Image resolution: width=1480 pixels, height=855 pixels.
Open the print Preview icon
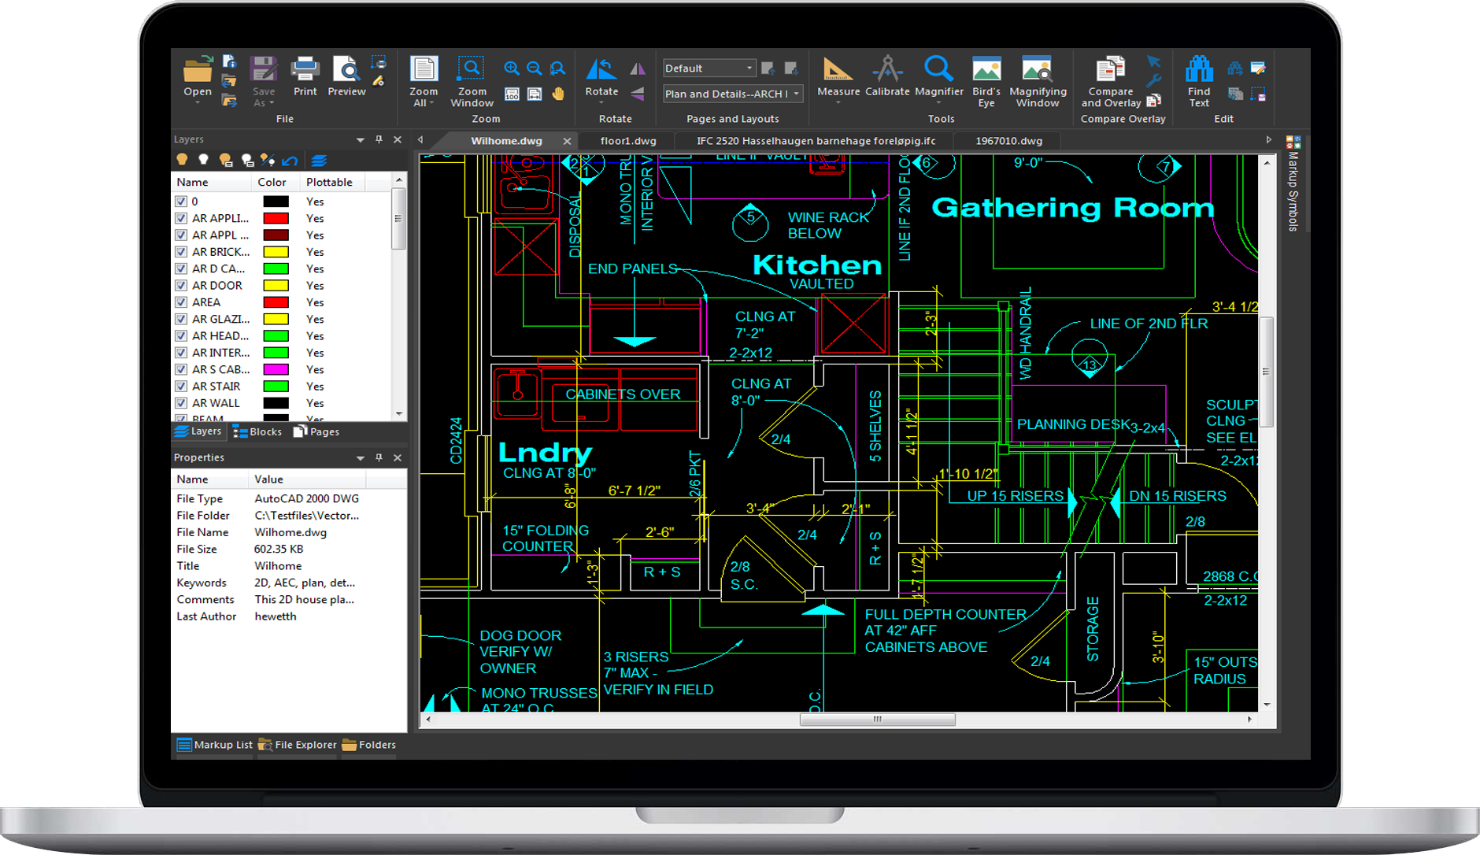point(346,69)
